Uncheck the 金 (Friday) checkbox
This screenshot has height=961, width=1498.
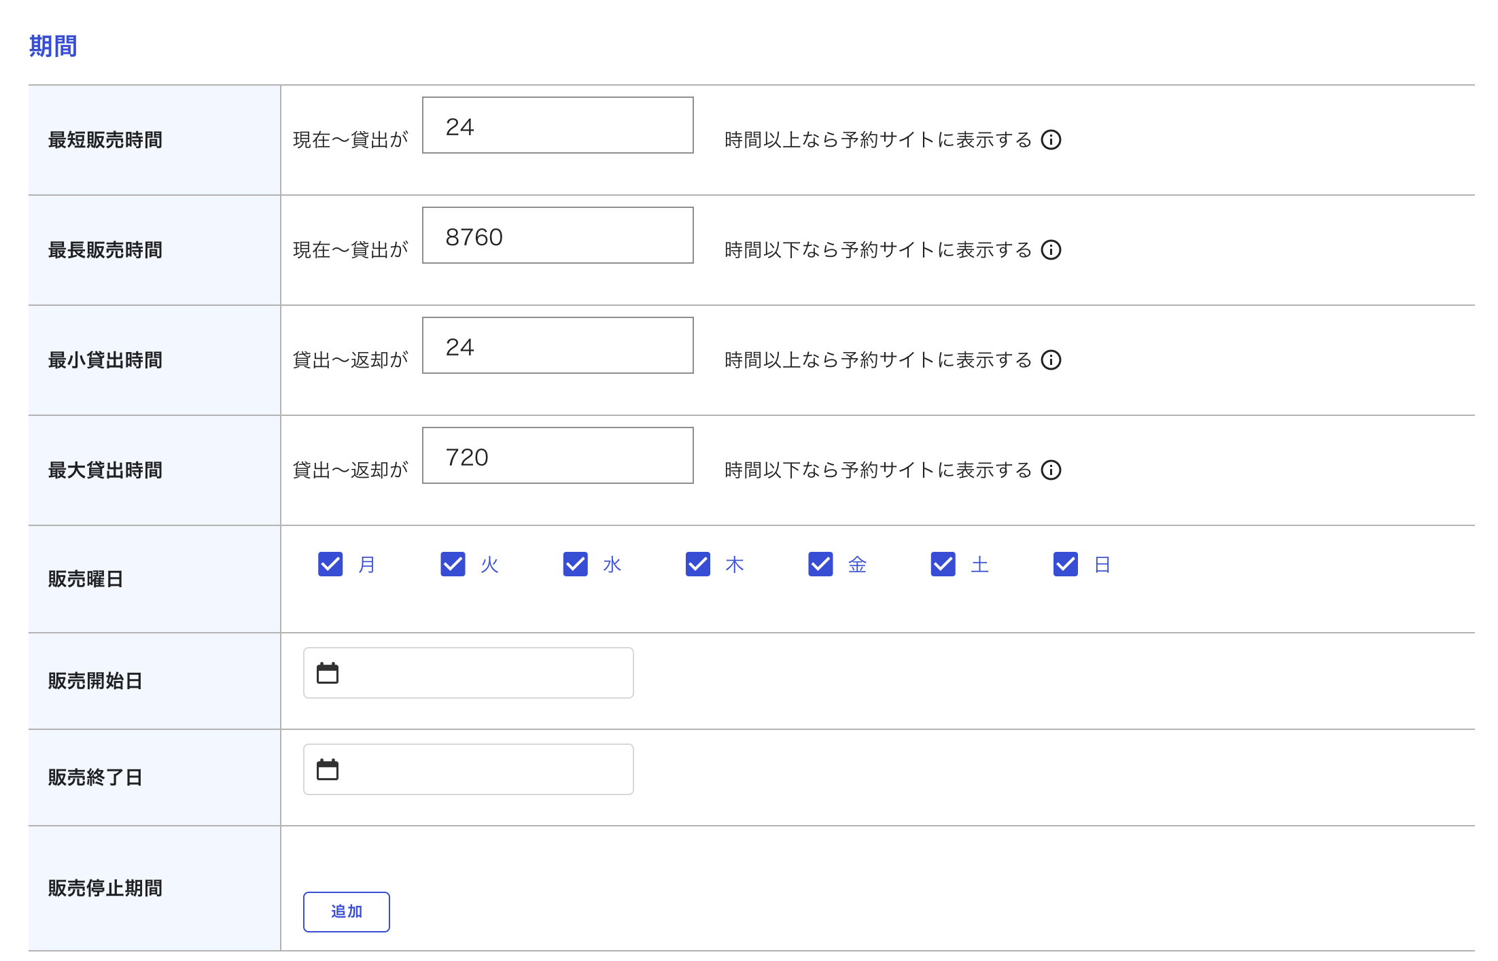tap(820, 564)
